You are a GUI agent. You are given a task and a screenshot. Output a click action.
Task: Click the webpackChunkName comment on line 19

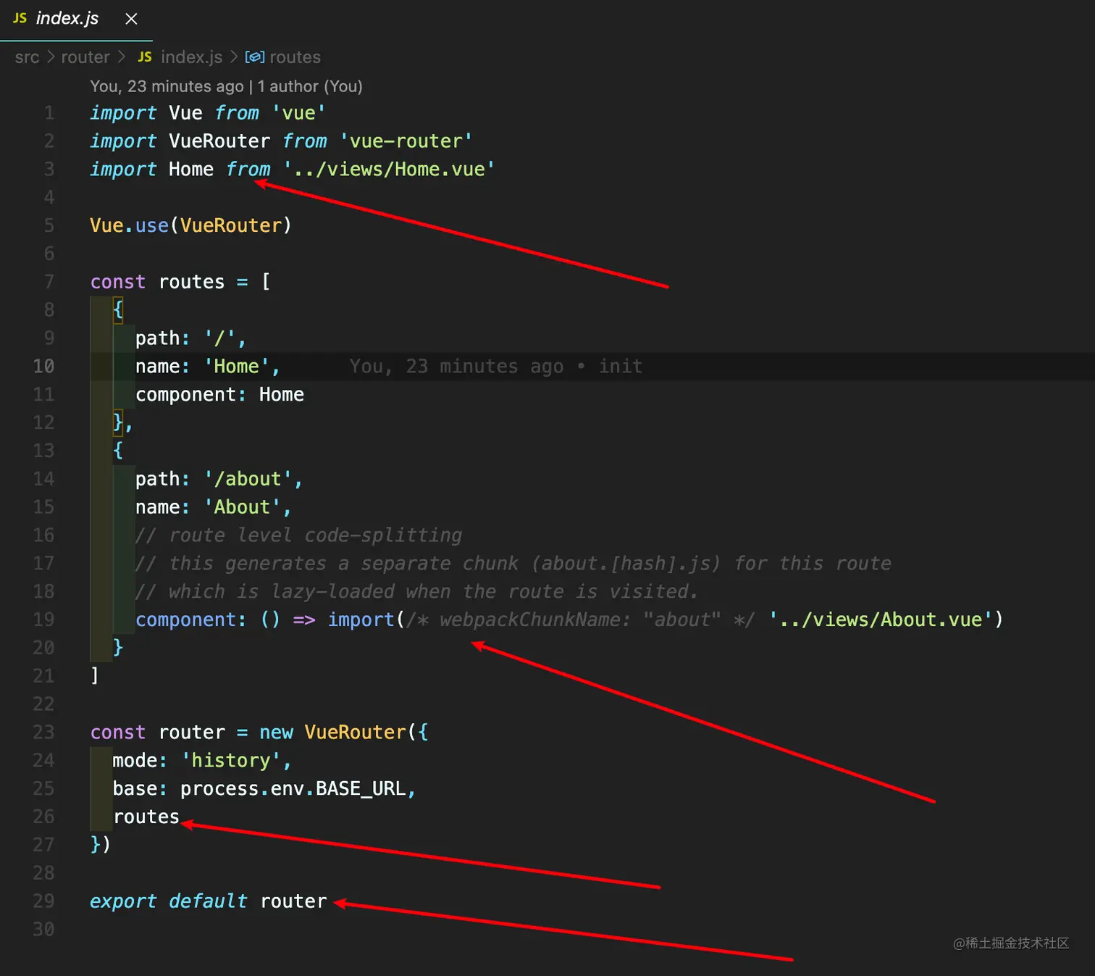[581, 620]
